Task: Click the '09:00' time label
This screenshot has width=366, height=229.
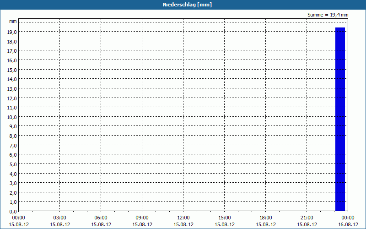Action: click(142, 218)
